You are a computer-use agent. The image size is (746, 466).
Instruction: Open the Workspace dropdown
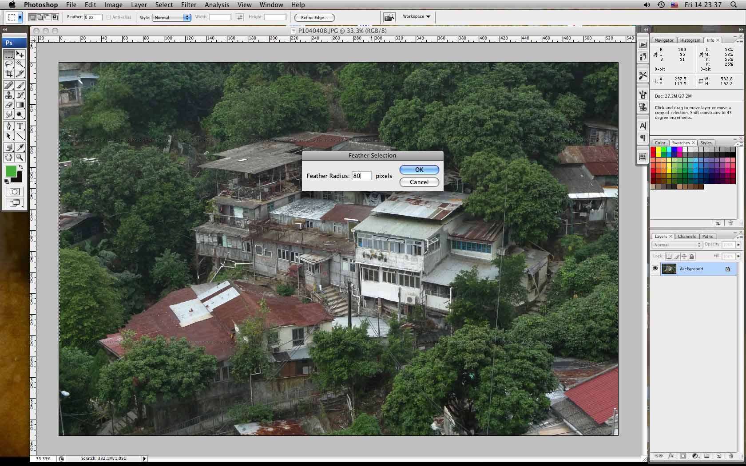(417, 16)
